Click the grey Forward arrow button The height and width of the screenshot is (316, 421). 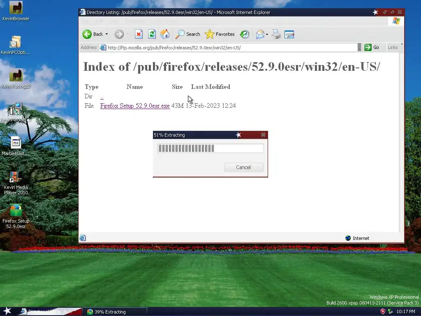click(119, 34)
